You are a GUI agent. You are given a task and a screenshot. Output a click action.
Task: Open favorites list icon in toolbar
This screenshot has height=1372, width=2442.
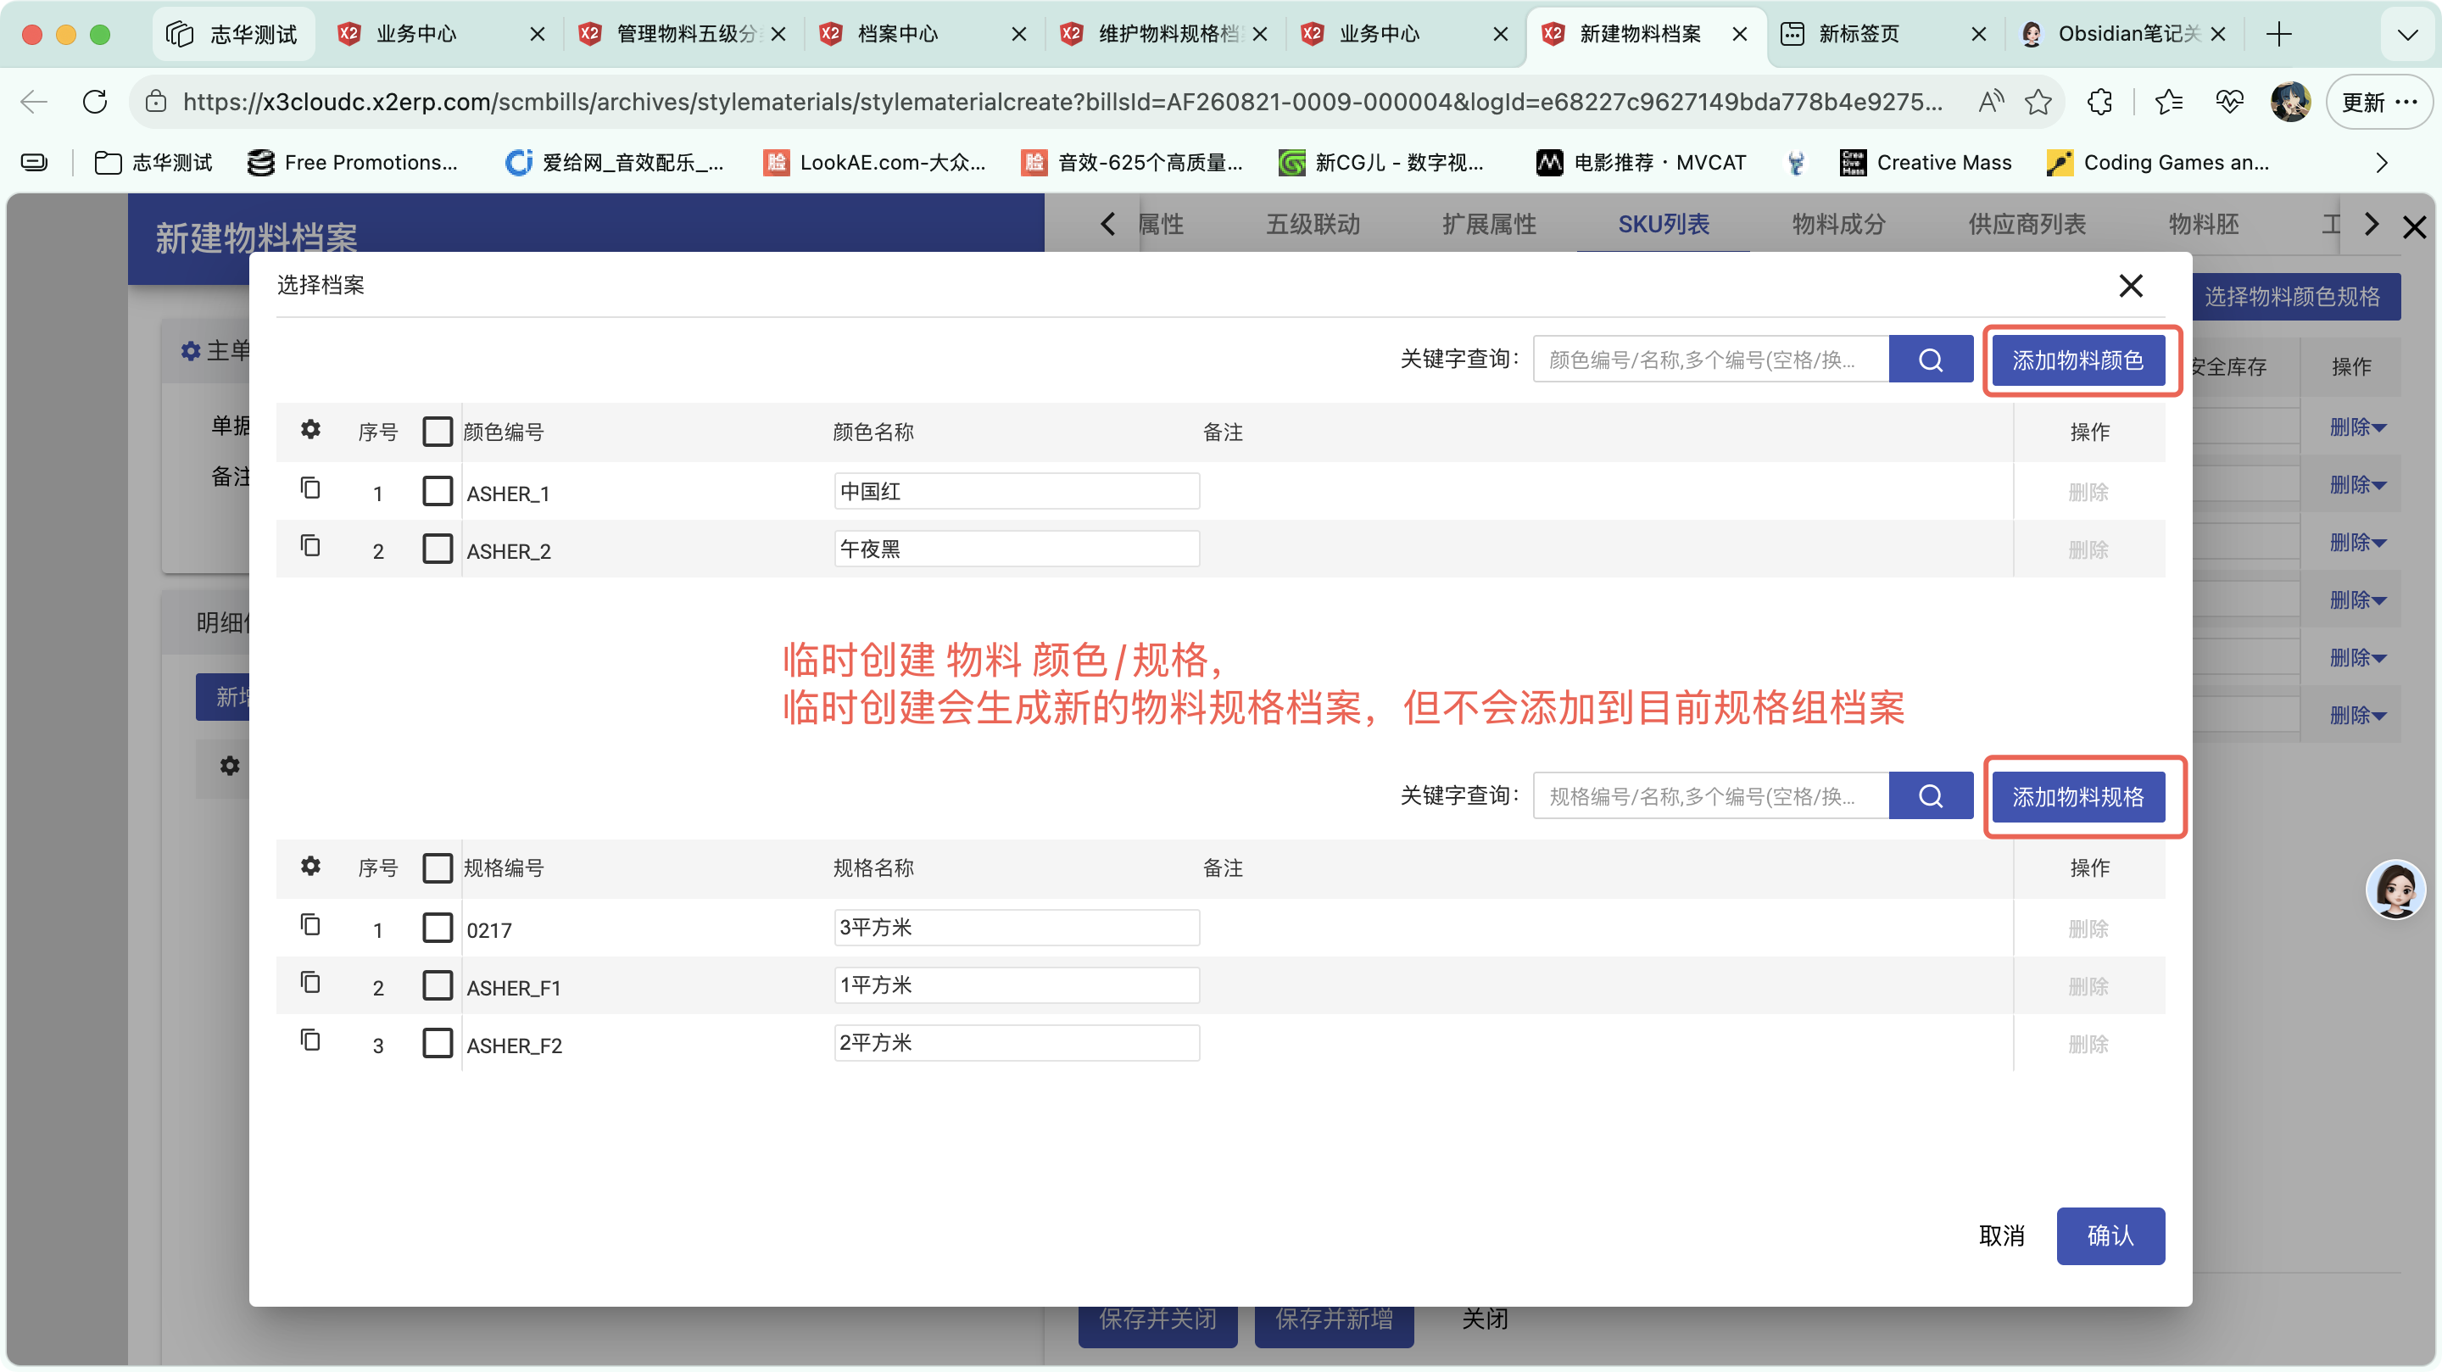point(2168,102)
